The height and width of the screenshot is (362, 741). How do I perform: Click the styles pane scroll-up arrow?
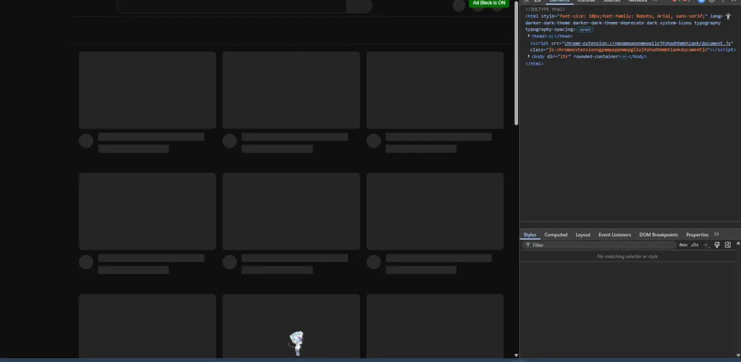738,243
